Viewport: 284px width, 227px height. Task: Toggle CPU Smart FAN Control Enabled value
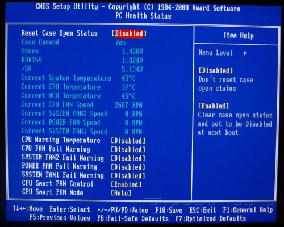click(x=126, y=184)
